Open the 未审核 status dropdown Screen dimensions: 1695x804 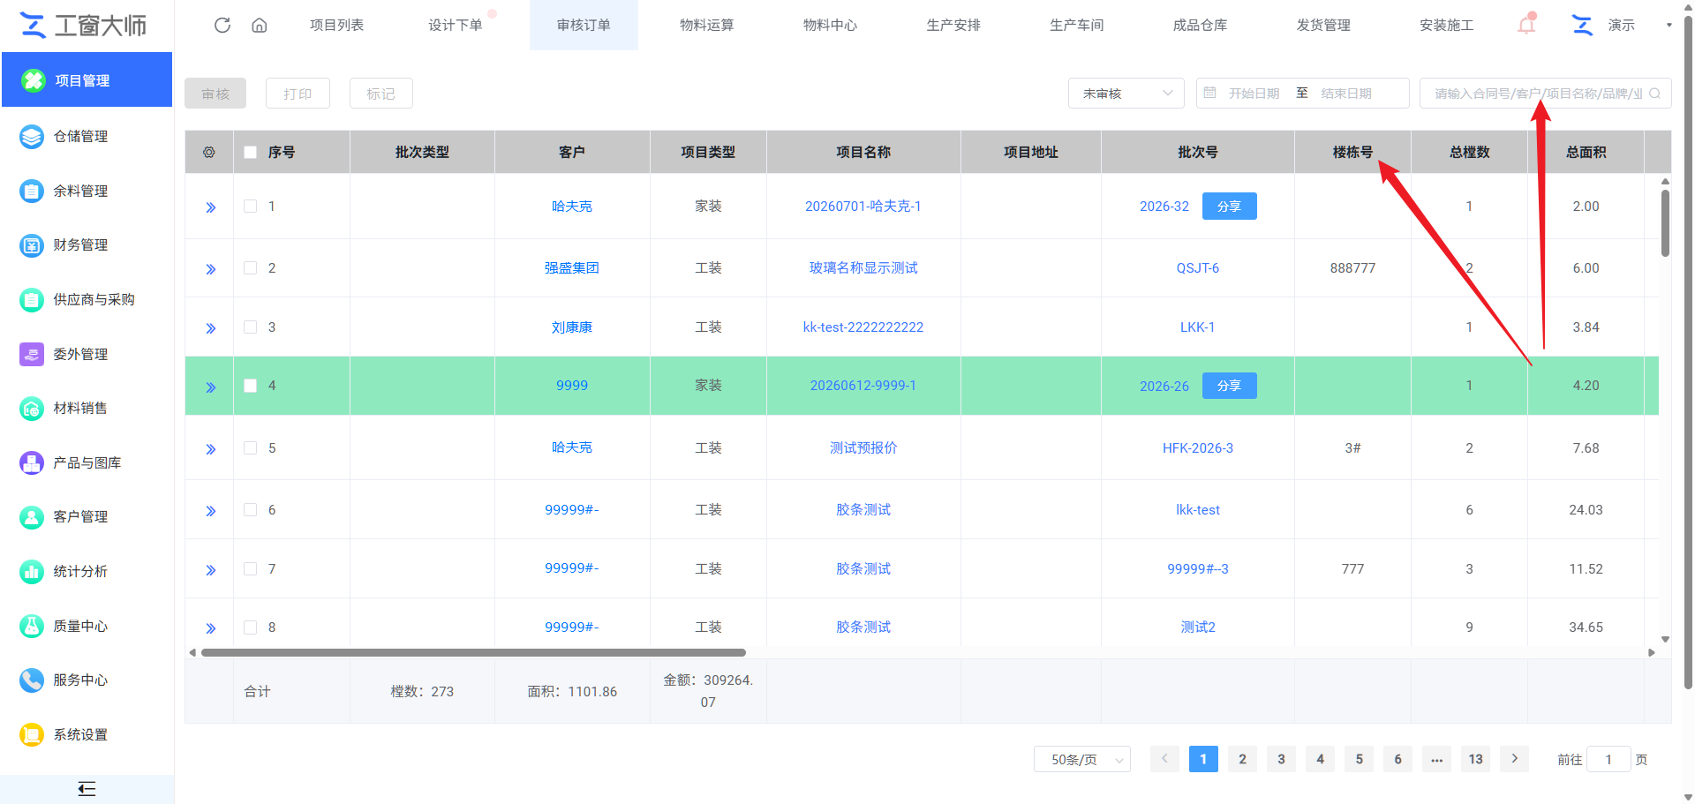[1126, 94]
